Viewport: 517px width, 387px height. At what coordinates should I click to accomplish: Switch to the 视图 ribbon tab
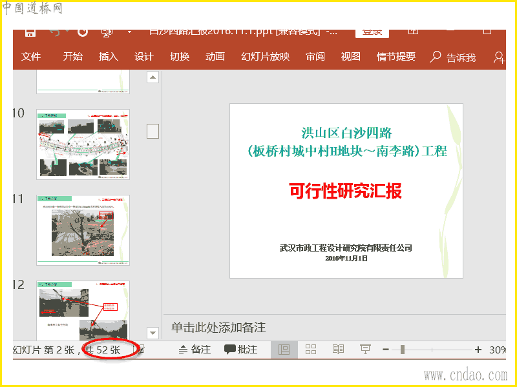tap(350, 57)
